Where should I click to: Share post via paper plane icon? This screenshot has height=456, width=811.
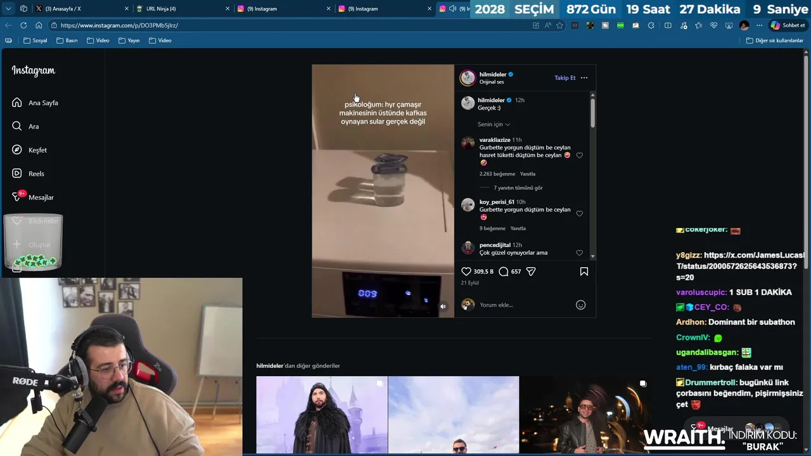coord(531,272)
